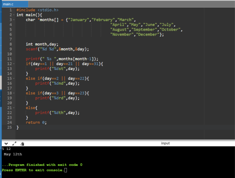
Task: Switch to the main.c tab
Action: point(15,4)
